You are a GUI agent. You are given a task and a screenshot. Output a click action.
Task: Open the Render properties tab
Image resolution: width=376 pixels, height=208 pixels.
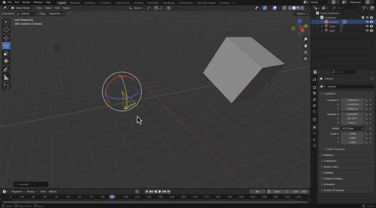[x=315, y=87]
